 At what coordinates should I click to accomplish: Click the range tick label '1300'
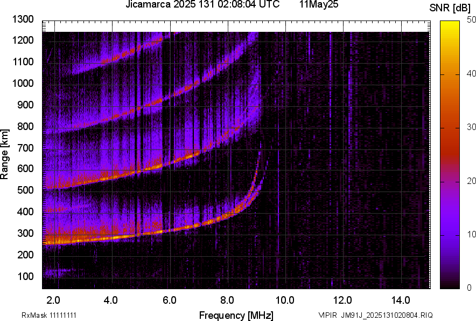click(23, 19)
